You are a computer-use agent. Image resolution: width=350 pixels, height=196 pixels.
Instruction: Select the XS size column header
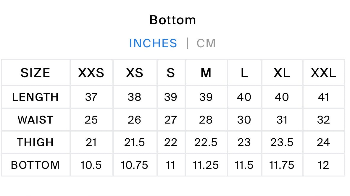tap(134, 73)
